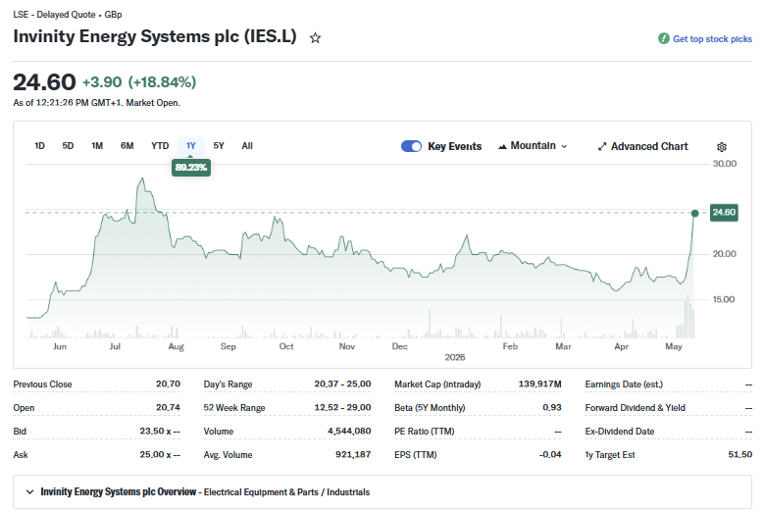Viewport: 764px width, 512px height.
Task: Select the active 1Y range tab
Action: pyautogui.click(x=191, y=146)
